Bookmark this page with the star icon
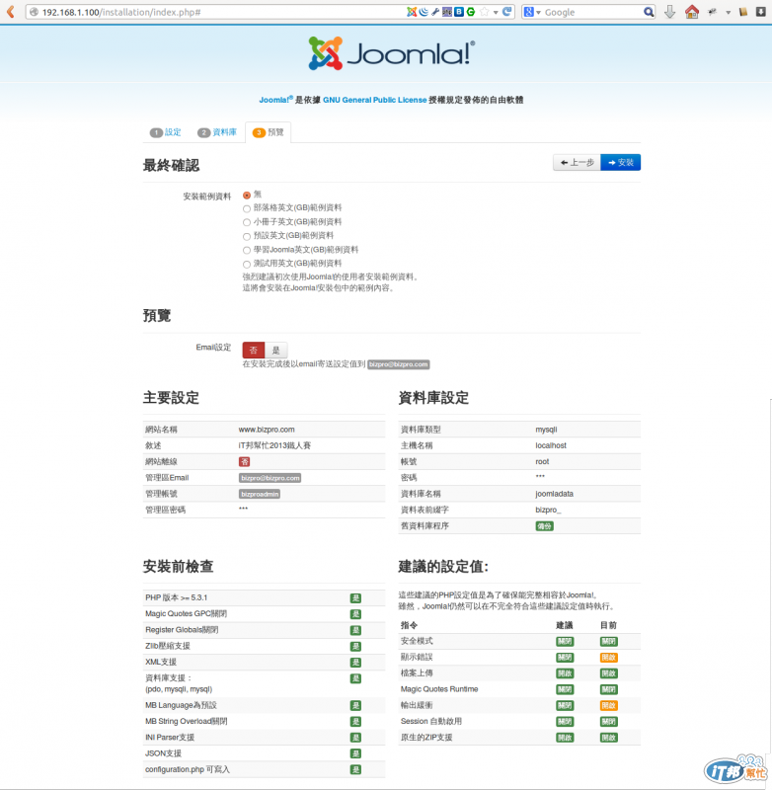The height and width of the screenshot is (790, 772). (484, 12)
